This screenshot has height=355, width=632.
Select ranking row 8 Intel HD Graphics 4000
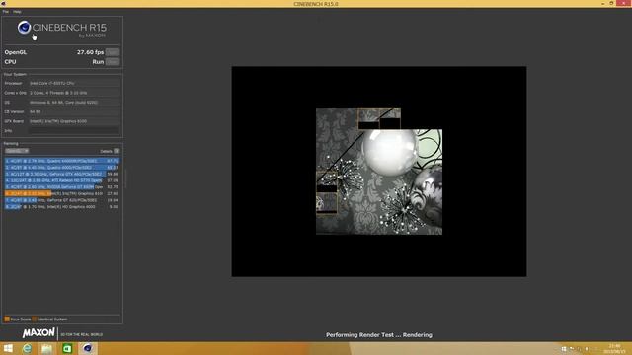pos(61,207)
